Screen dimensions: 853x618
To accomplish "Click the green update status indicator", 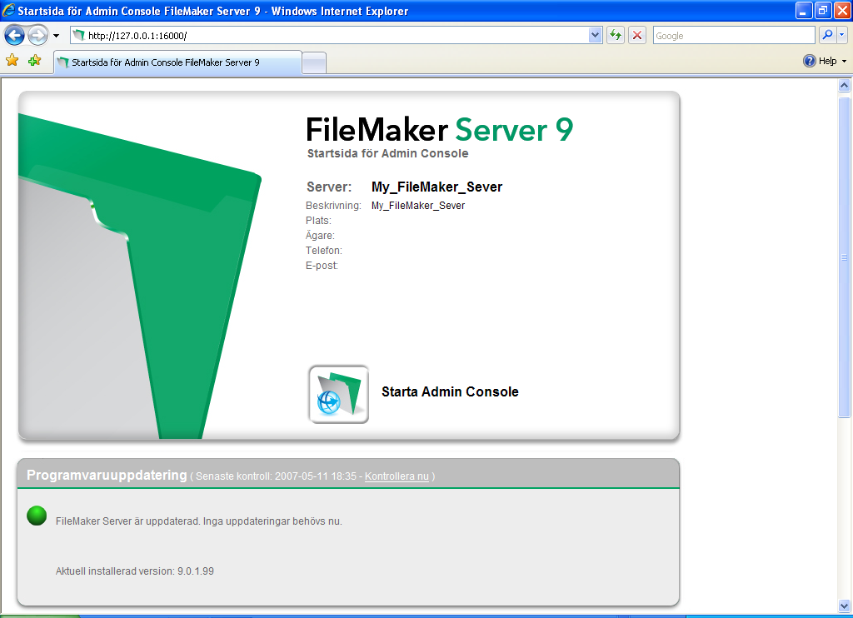I will pyautogui.click(x=37, y=516).
